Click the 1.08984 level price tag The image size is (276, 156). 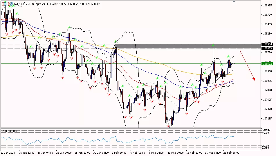point(267,44)
